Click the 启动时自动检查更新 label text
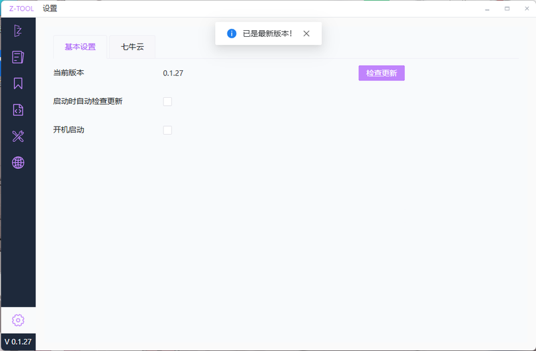The image size is (536, 351). click(x=88, y=102)
